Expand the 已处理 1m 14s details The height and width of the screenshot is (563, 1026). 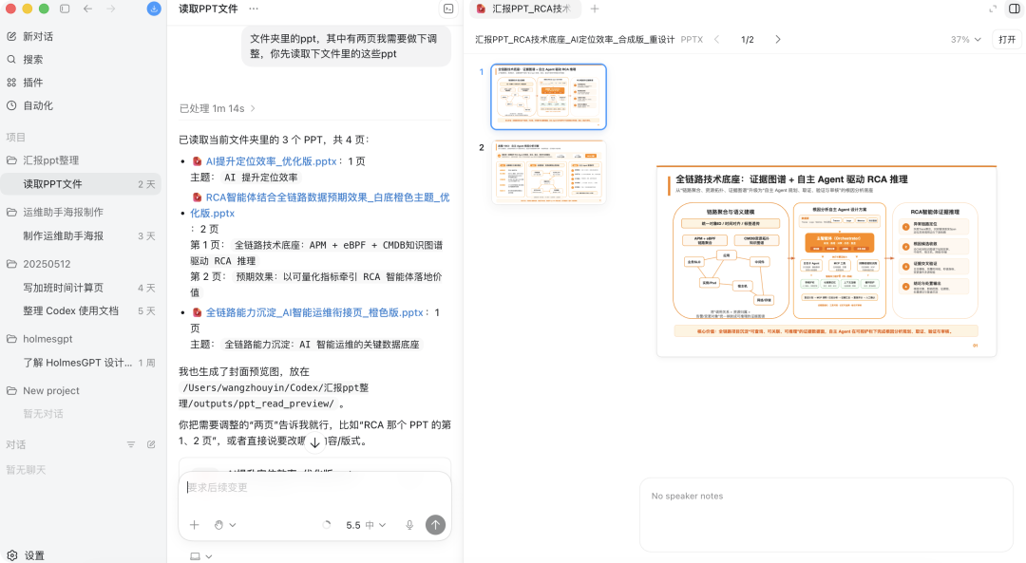(x=218, y=108)
